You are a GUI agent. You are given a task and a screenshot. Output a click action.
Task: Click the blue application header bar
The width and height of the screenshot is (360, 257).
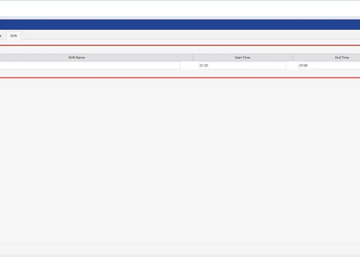tap(180, 24)
